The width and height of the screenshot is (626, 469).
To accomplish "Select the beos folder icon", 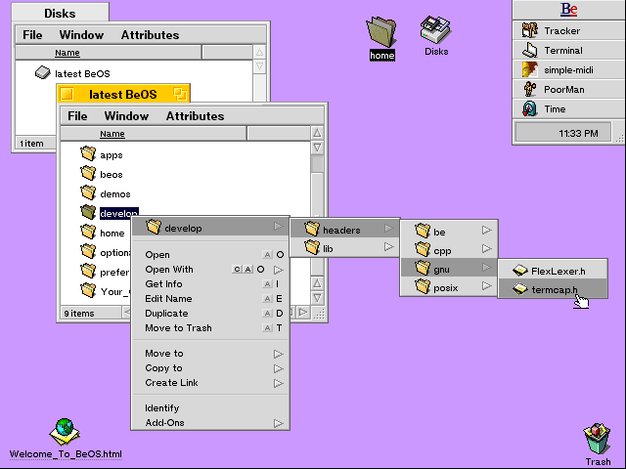I will (88, 173).
